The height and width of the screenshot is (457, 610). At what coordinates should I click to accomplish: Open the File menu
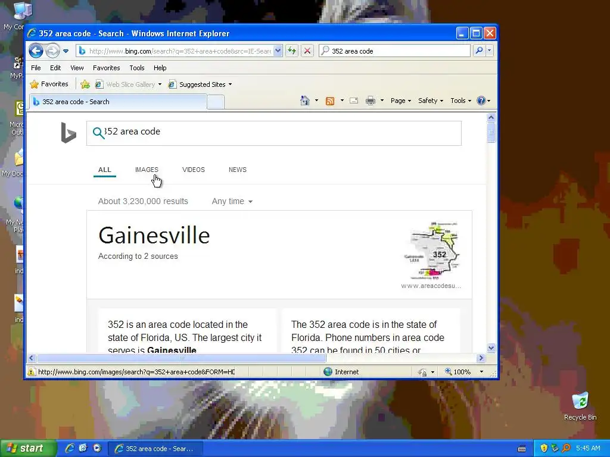(x=36, y=68)
